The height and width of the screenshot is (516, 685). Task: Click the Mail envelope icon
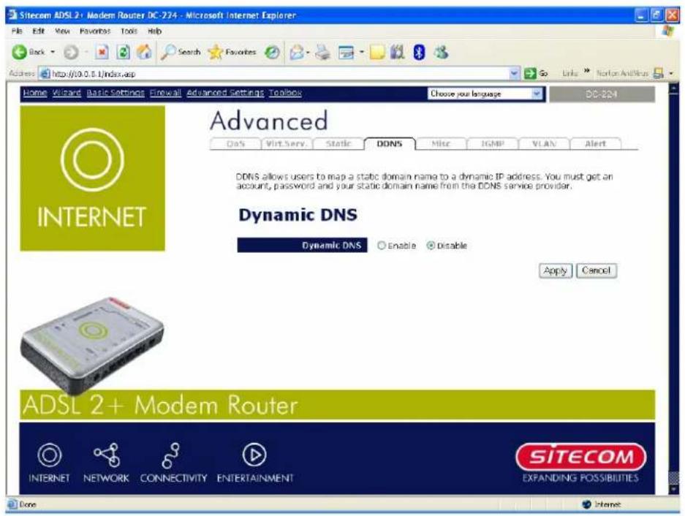coord(297,53)
